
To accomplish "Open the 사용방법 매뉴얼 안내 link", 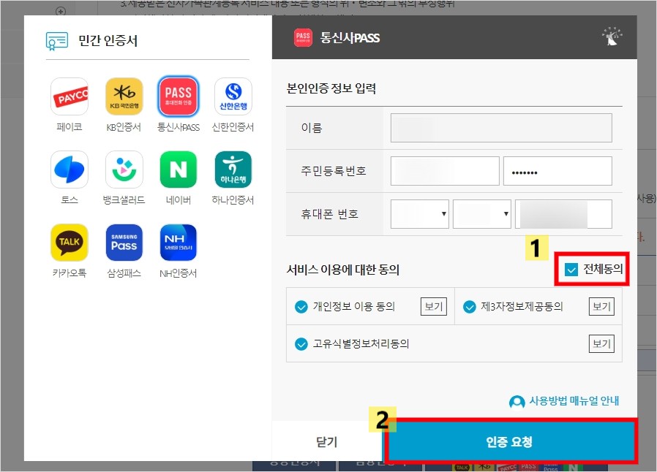I will coord(574,401).
